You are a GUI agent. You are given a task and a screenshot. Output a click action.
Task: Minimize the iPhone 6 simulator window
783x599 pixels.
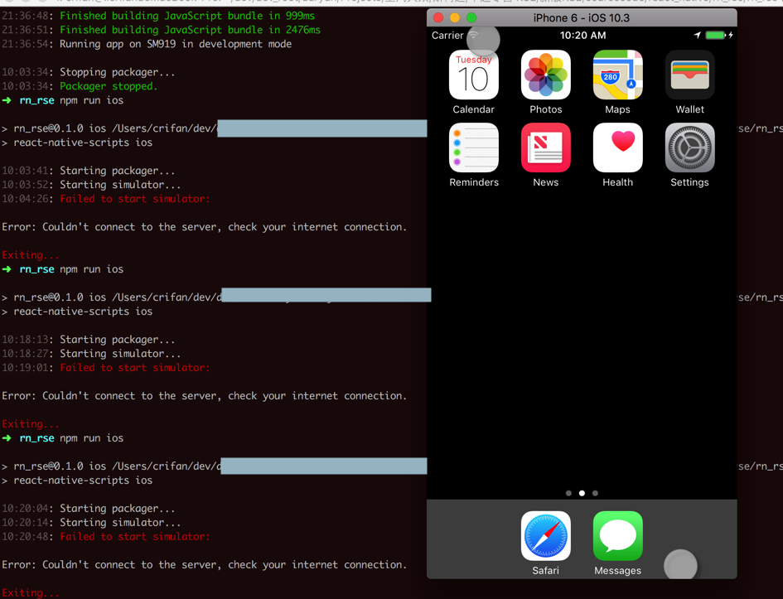(455, 18)
